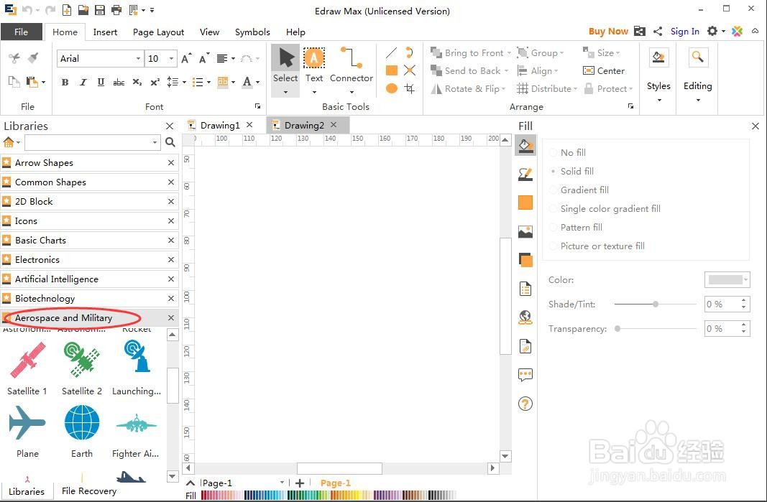This screenshot has height=502, width=767.
Task: Select the crop tool icon
Action: point(410,88)
